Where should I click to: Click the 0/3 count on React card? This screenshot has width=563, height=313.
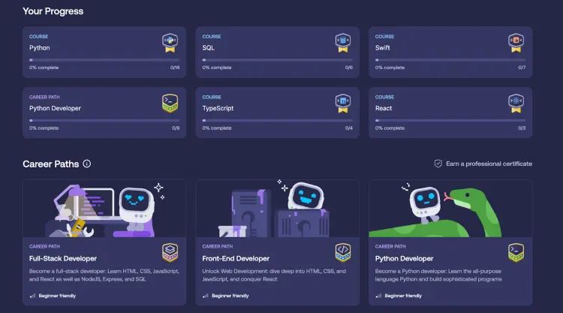(x=522, y=128)
